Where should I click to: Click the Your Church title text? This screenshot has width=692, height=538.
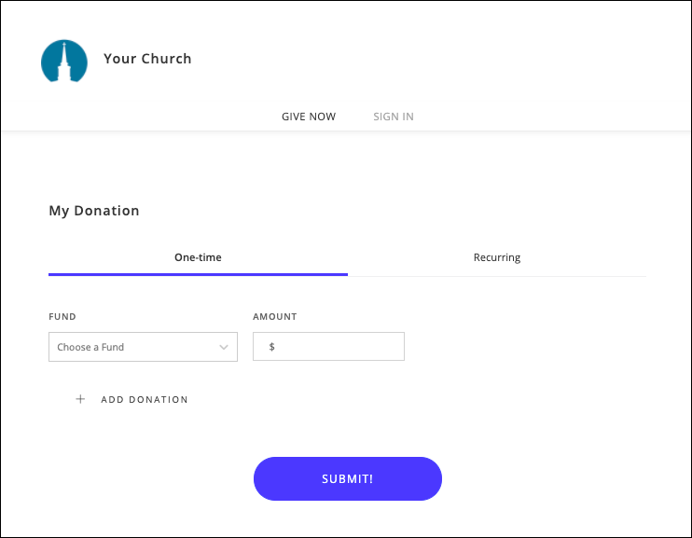coord(147,59)
